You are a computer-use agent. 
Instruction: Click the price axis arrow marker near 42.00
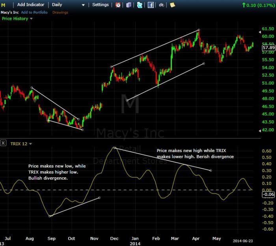[259, 131]
